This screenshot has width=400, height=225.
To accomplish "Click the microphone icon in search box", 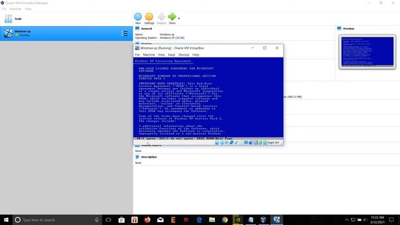I will [97, 219].
